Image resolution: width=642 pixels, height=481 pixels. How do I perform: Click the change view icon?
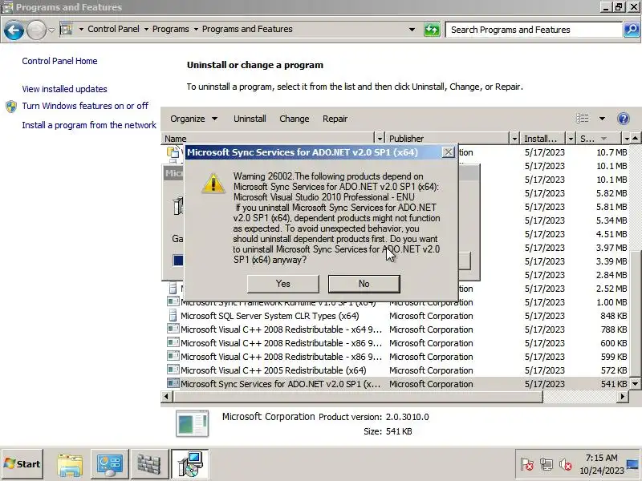[583, 119]
